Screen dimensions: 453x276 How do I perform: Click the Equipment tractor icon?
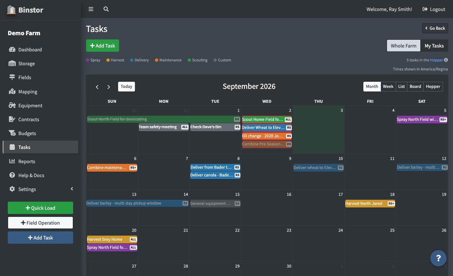[12, 105]
